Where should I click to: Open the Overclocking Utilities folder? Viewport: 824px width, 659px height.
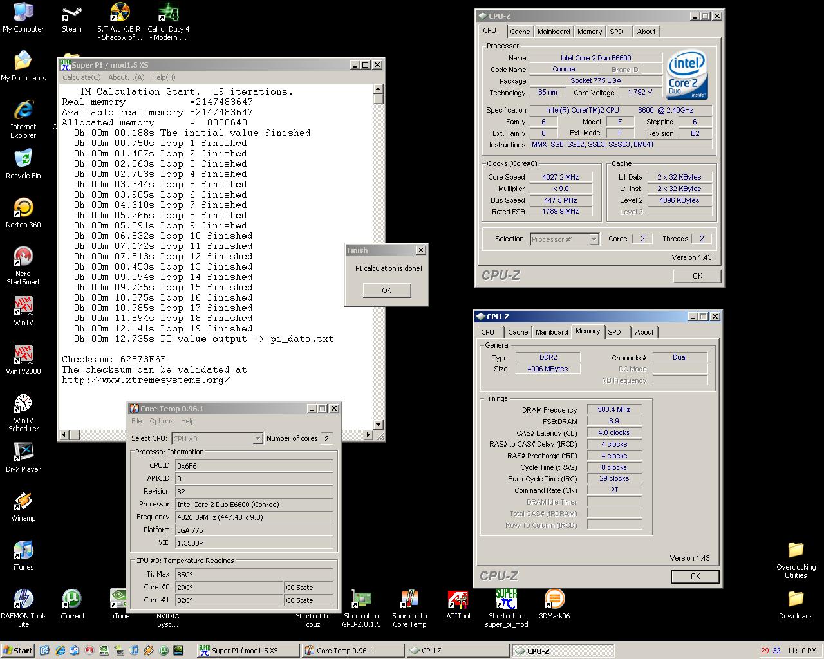796,560
